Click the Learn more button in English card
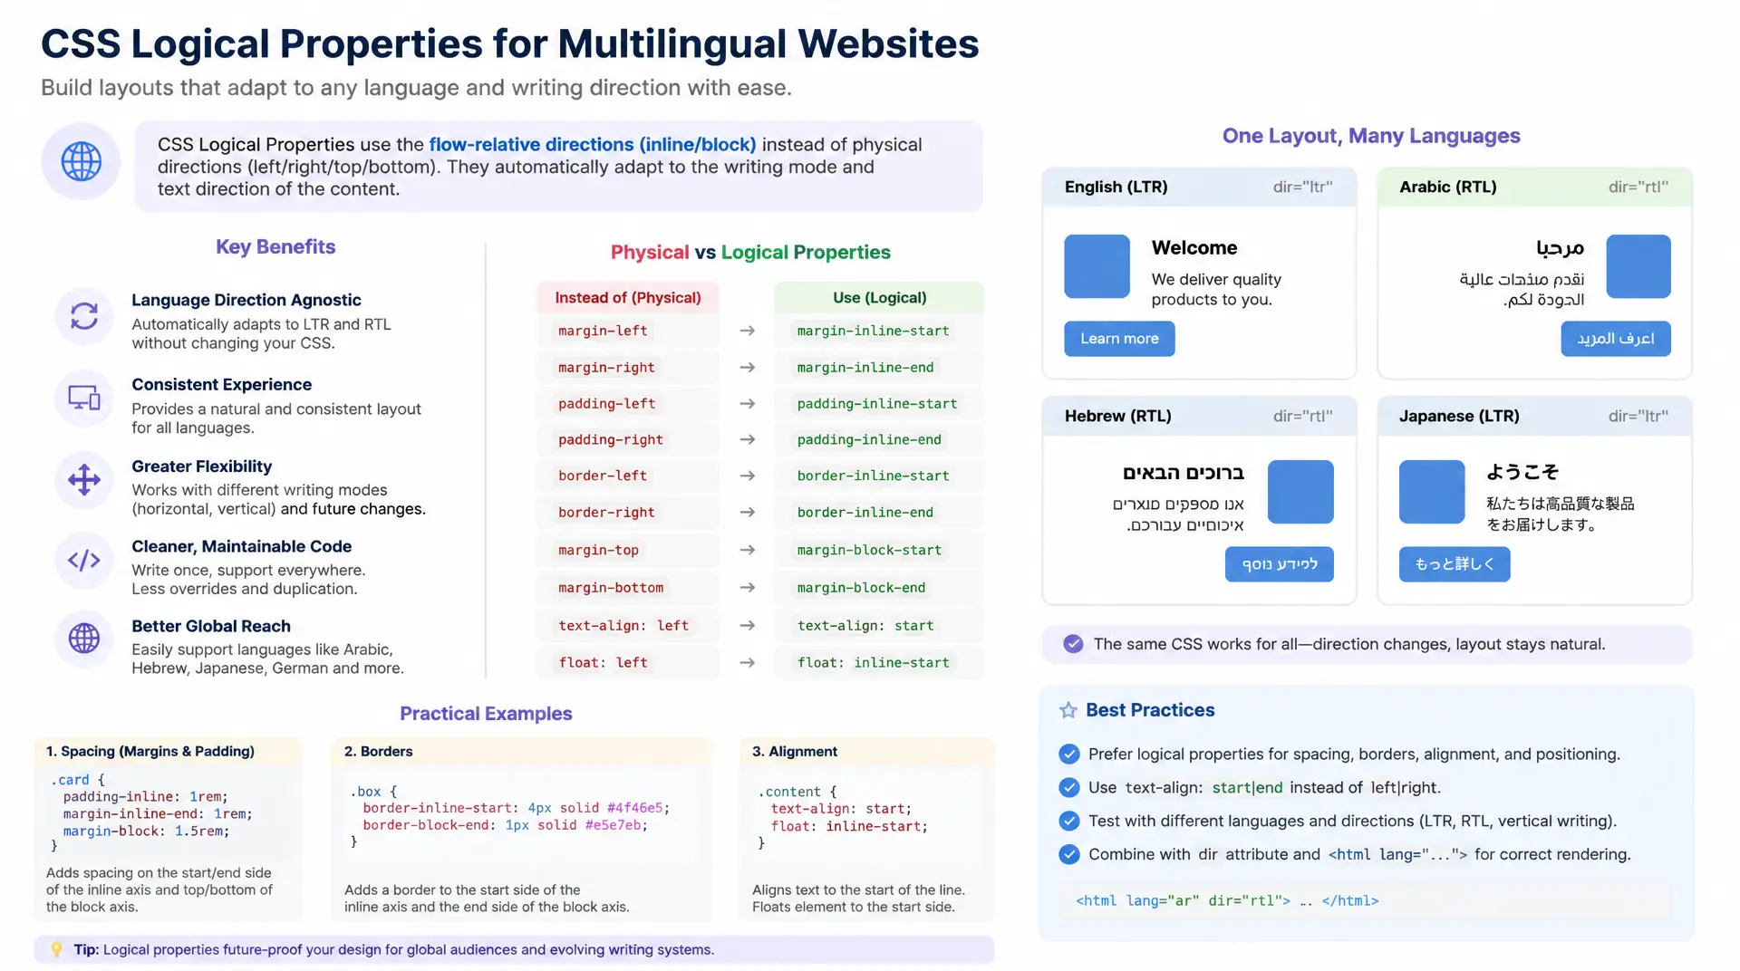 point(1119,339)
